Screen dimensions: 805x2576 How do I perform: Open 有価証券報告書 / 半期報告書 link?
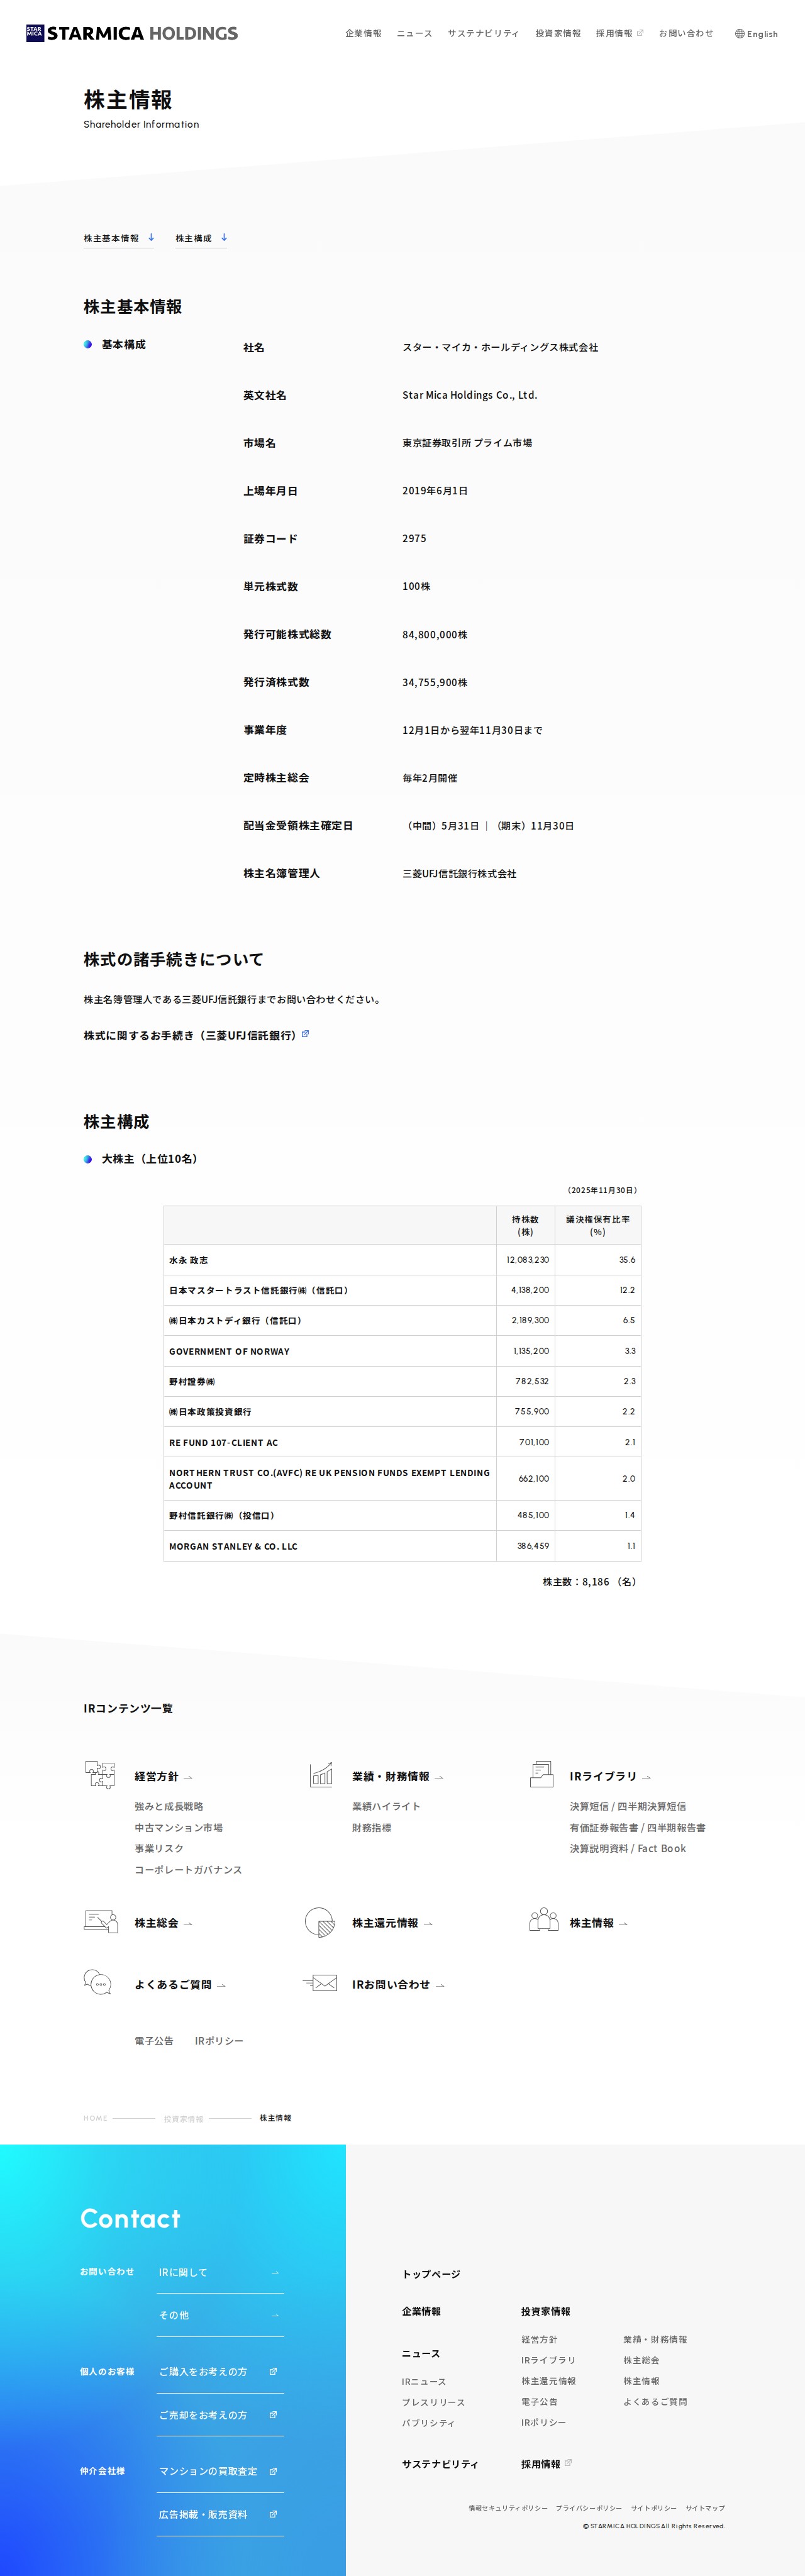637,1827
